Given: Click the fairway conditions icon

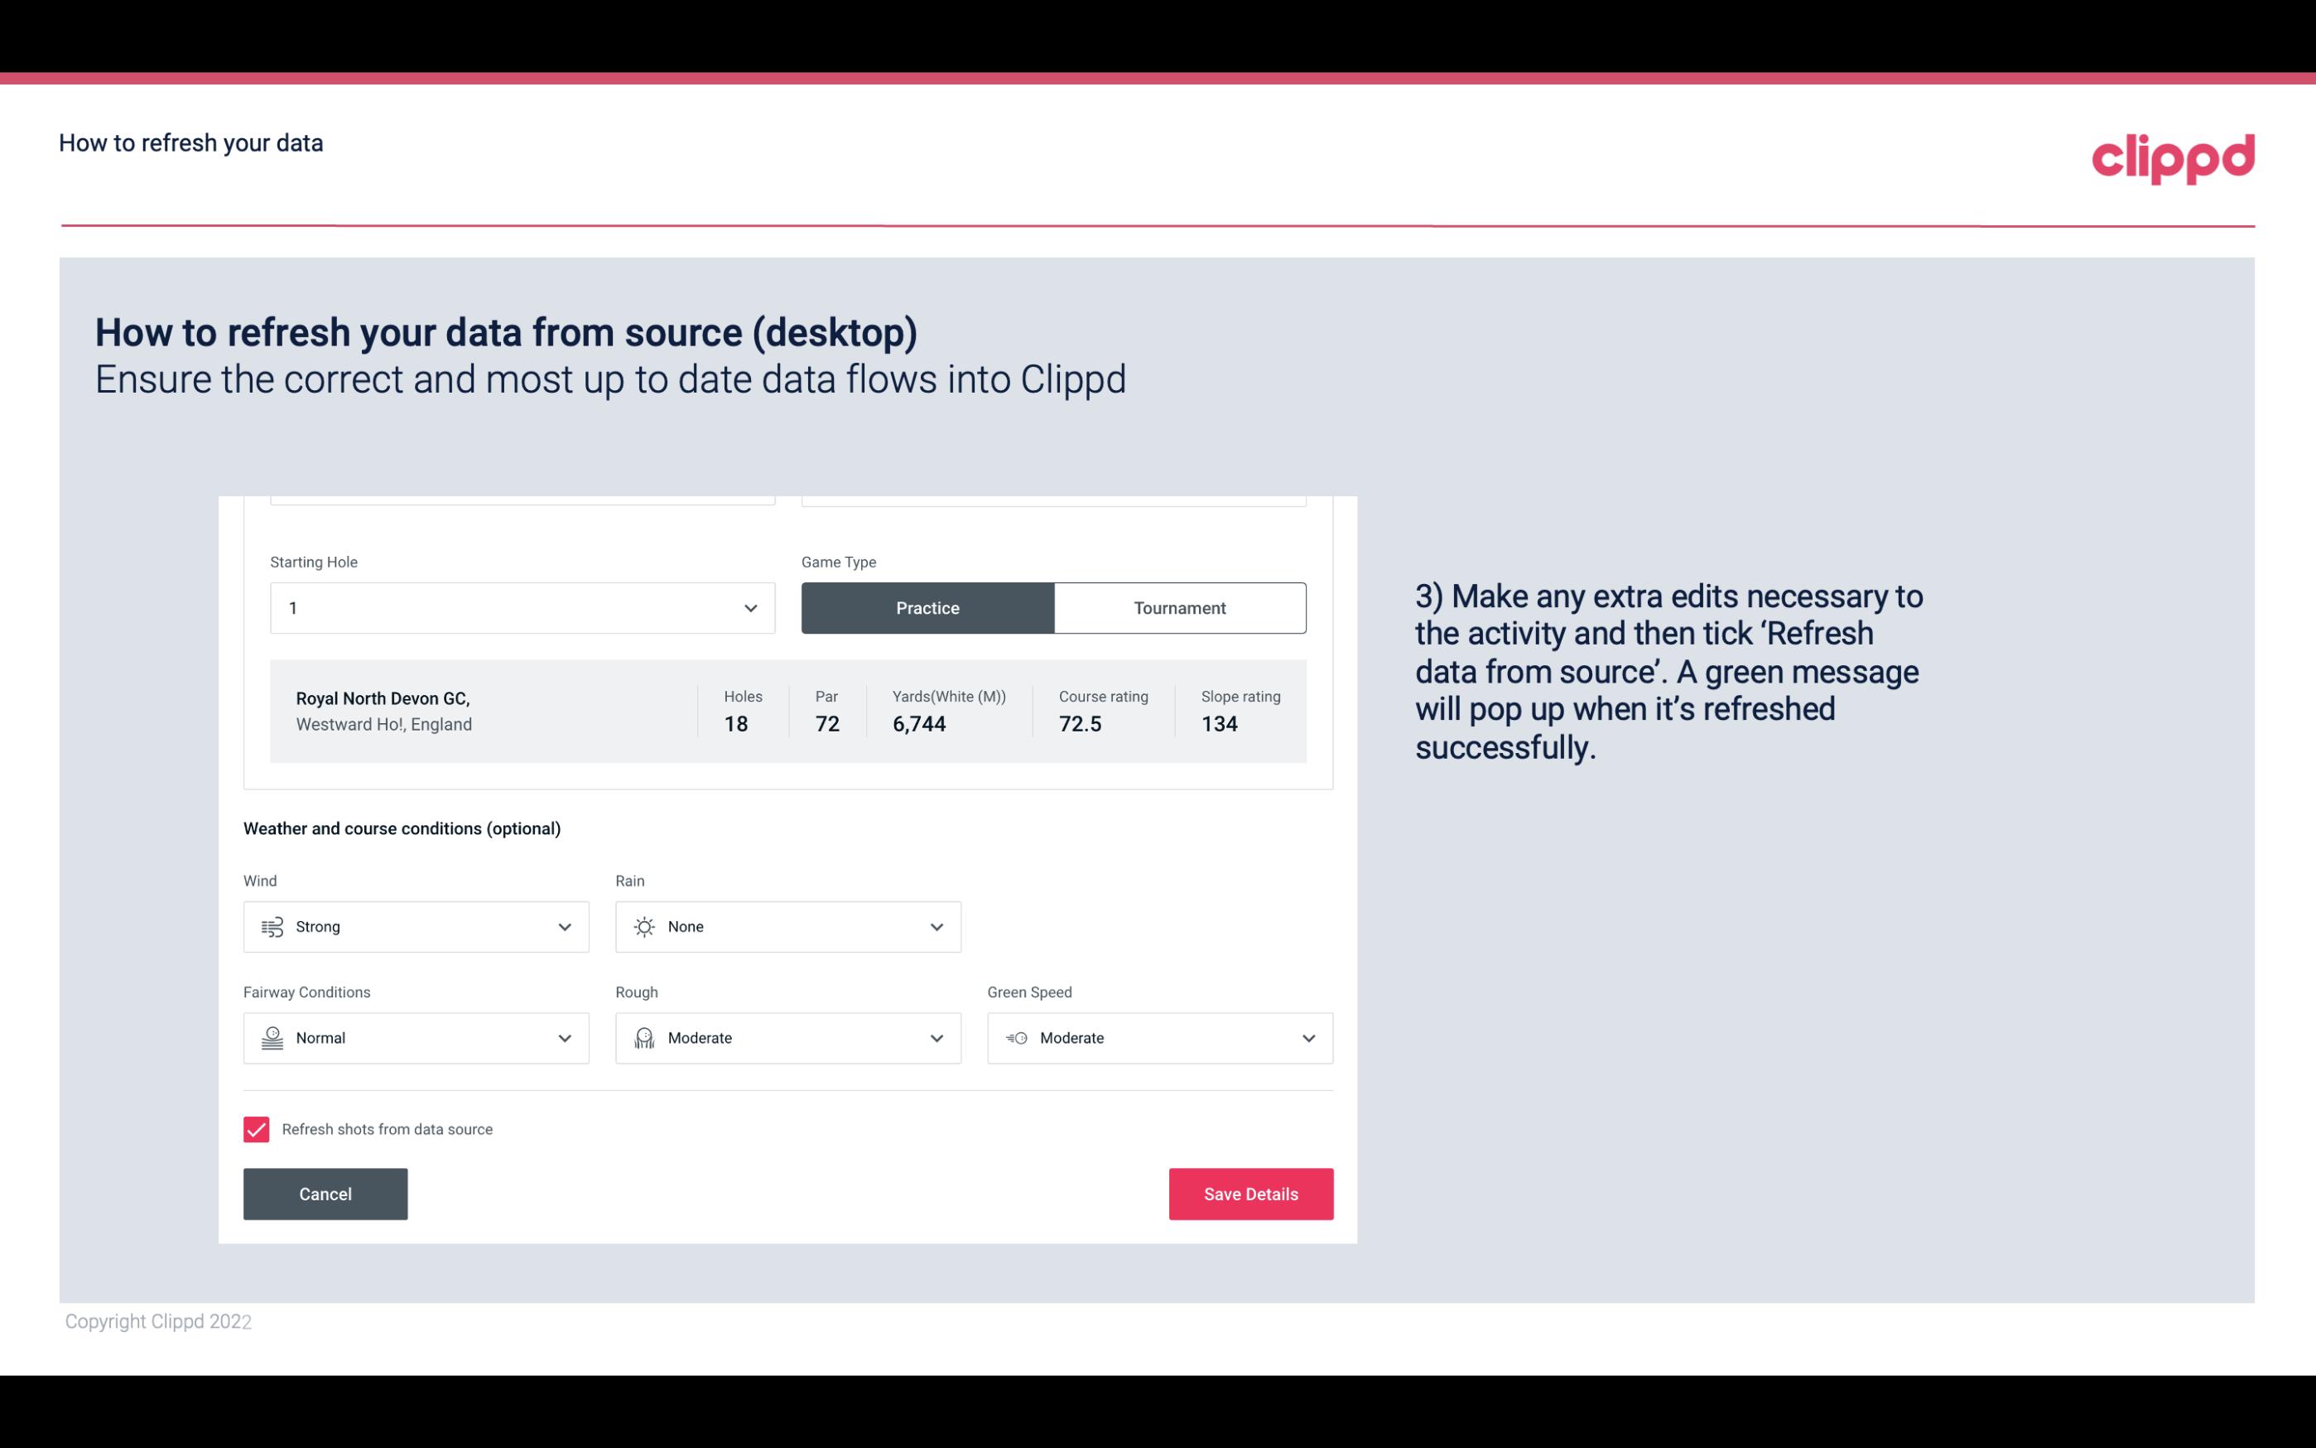Looking at the screenshot, I should [x=270, y=1038].
